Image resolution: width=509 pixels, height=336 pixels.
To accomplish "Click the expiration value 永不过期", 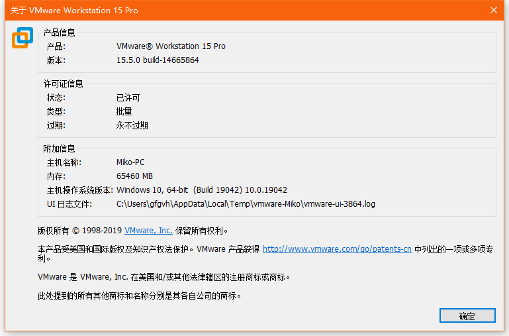I will point(132,125).
